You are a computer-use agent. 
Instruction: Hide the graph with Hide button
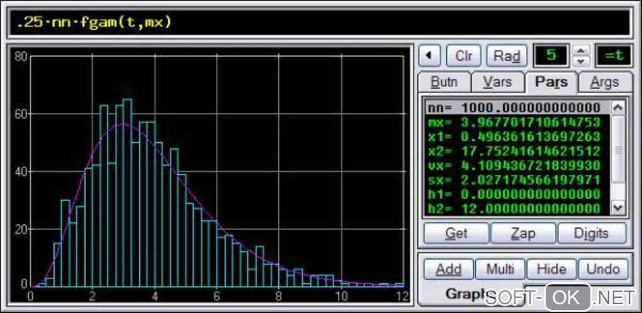click(x=551, y=269)
